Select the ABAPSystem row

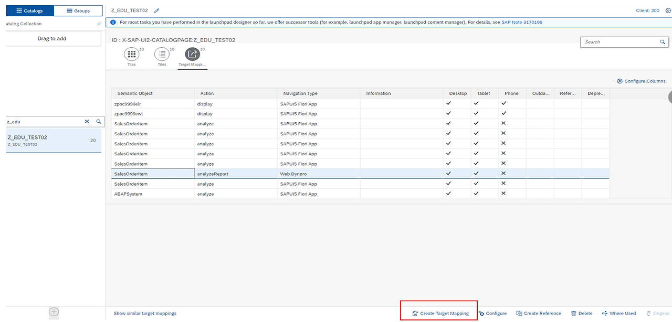coord(360,194)
